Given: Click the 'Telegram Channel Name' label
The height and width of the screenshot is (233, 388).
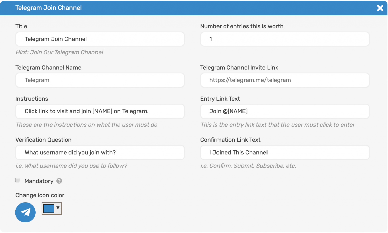Looking at the screenshot, I should [x=48, y=68].
